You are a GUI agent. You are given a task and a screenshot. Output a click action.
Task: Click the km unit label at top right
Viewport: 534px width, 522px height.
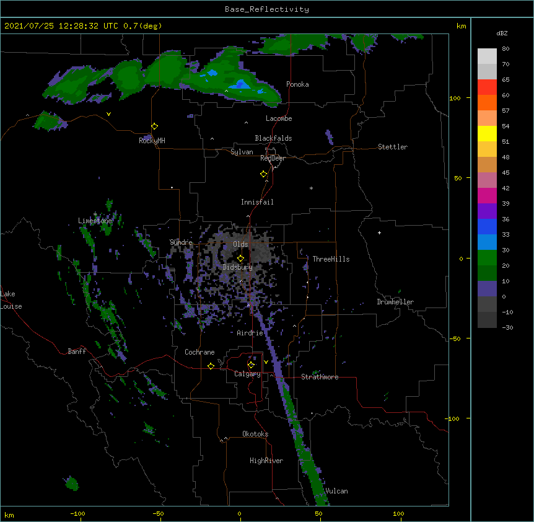462,26
